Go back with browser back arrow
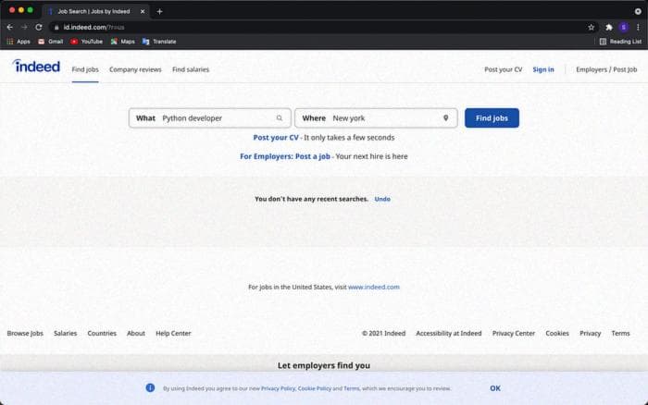The height and width of the screenshot is (405, 648). [x=10, y=27]
